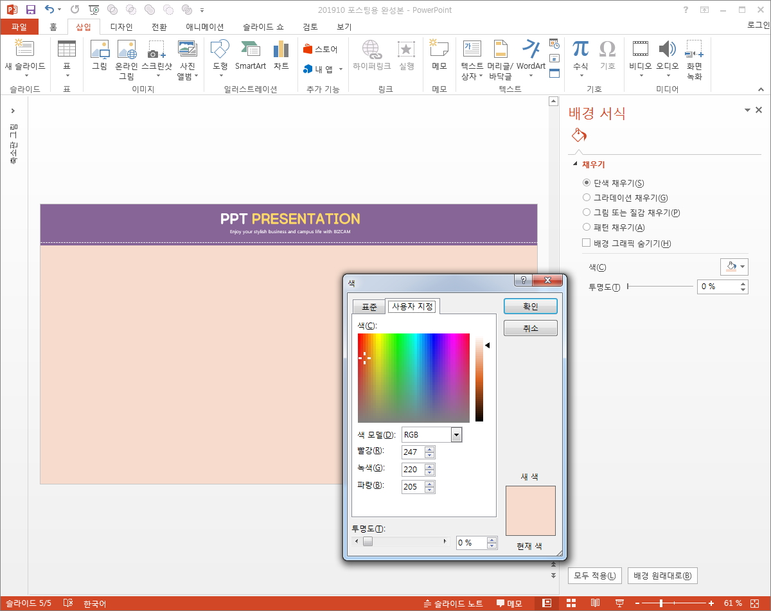Open 머리글/바닥글 header and footer
The image size is (771, 611).
pos(501,59)
